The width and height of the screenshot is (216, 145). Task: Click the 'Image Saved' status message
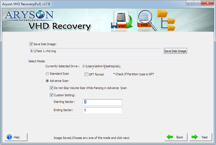click(x=92, y=138)
